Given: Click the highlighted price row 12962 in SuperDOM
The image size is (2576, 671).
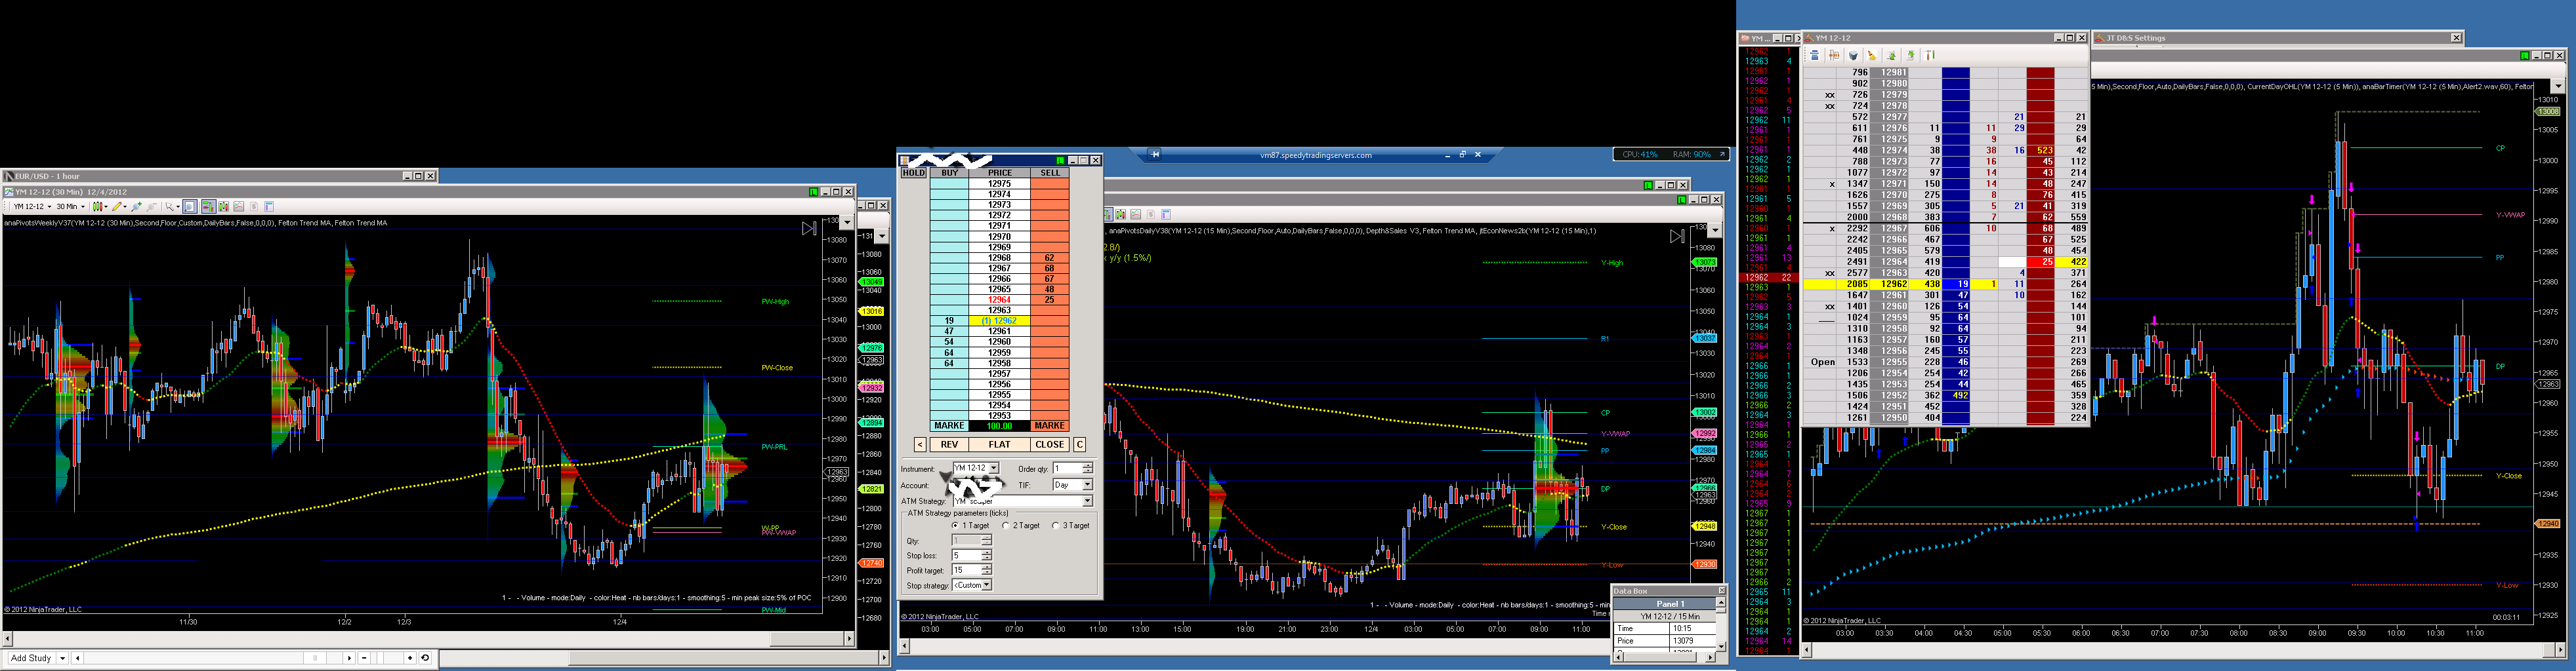Looking at the screenshot, I should (999, 320).
